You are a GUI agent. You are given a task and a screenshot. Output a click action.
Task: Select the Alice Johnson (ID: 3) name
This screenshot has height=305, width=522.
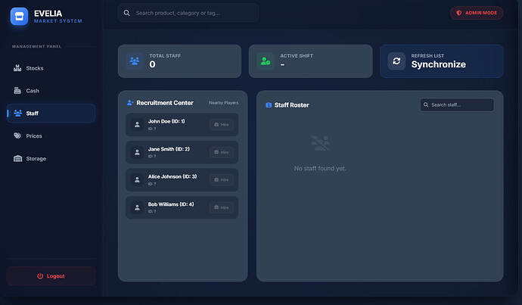coord(172,176)
